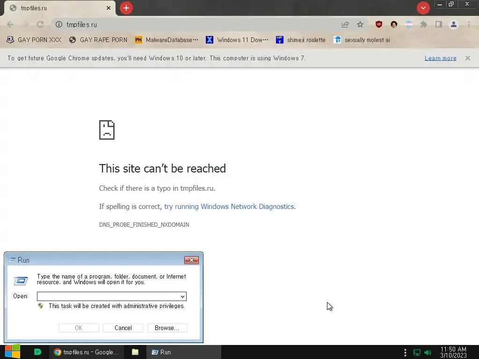Open the network tray icon
479x359 pixels.
pos(417,352)
